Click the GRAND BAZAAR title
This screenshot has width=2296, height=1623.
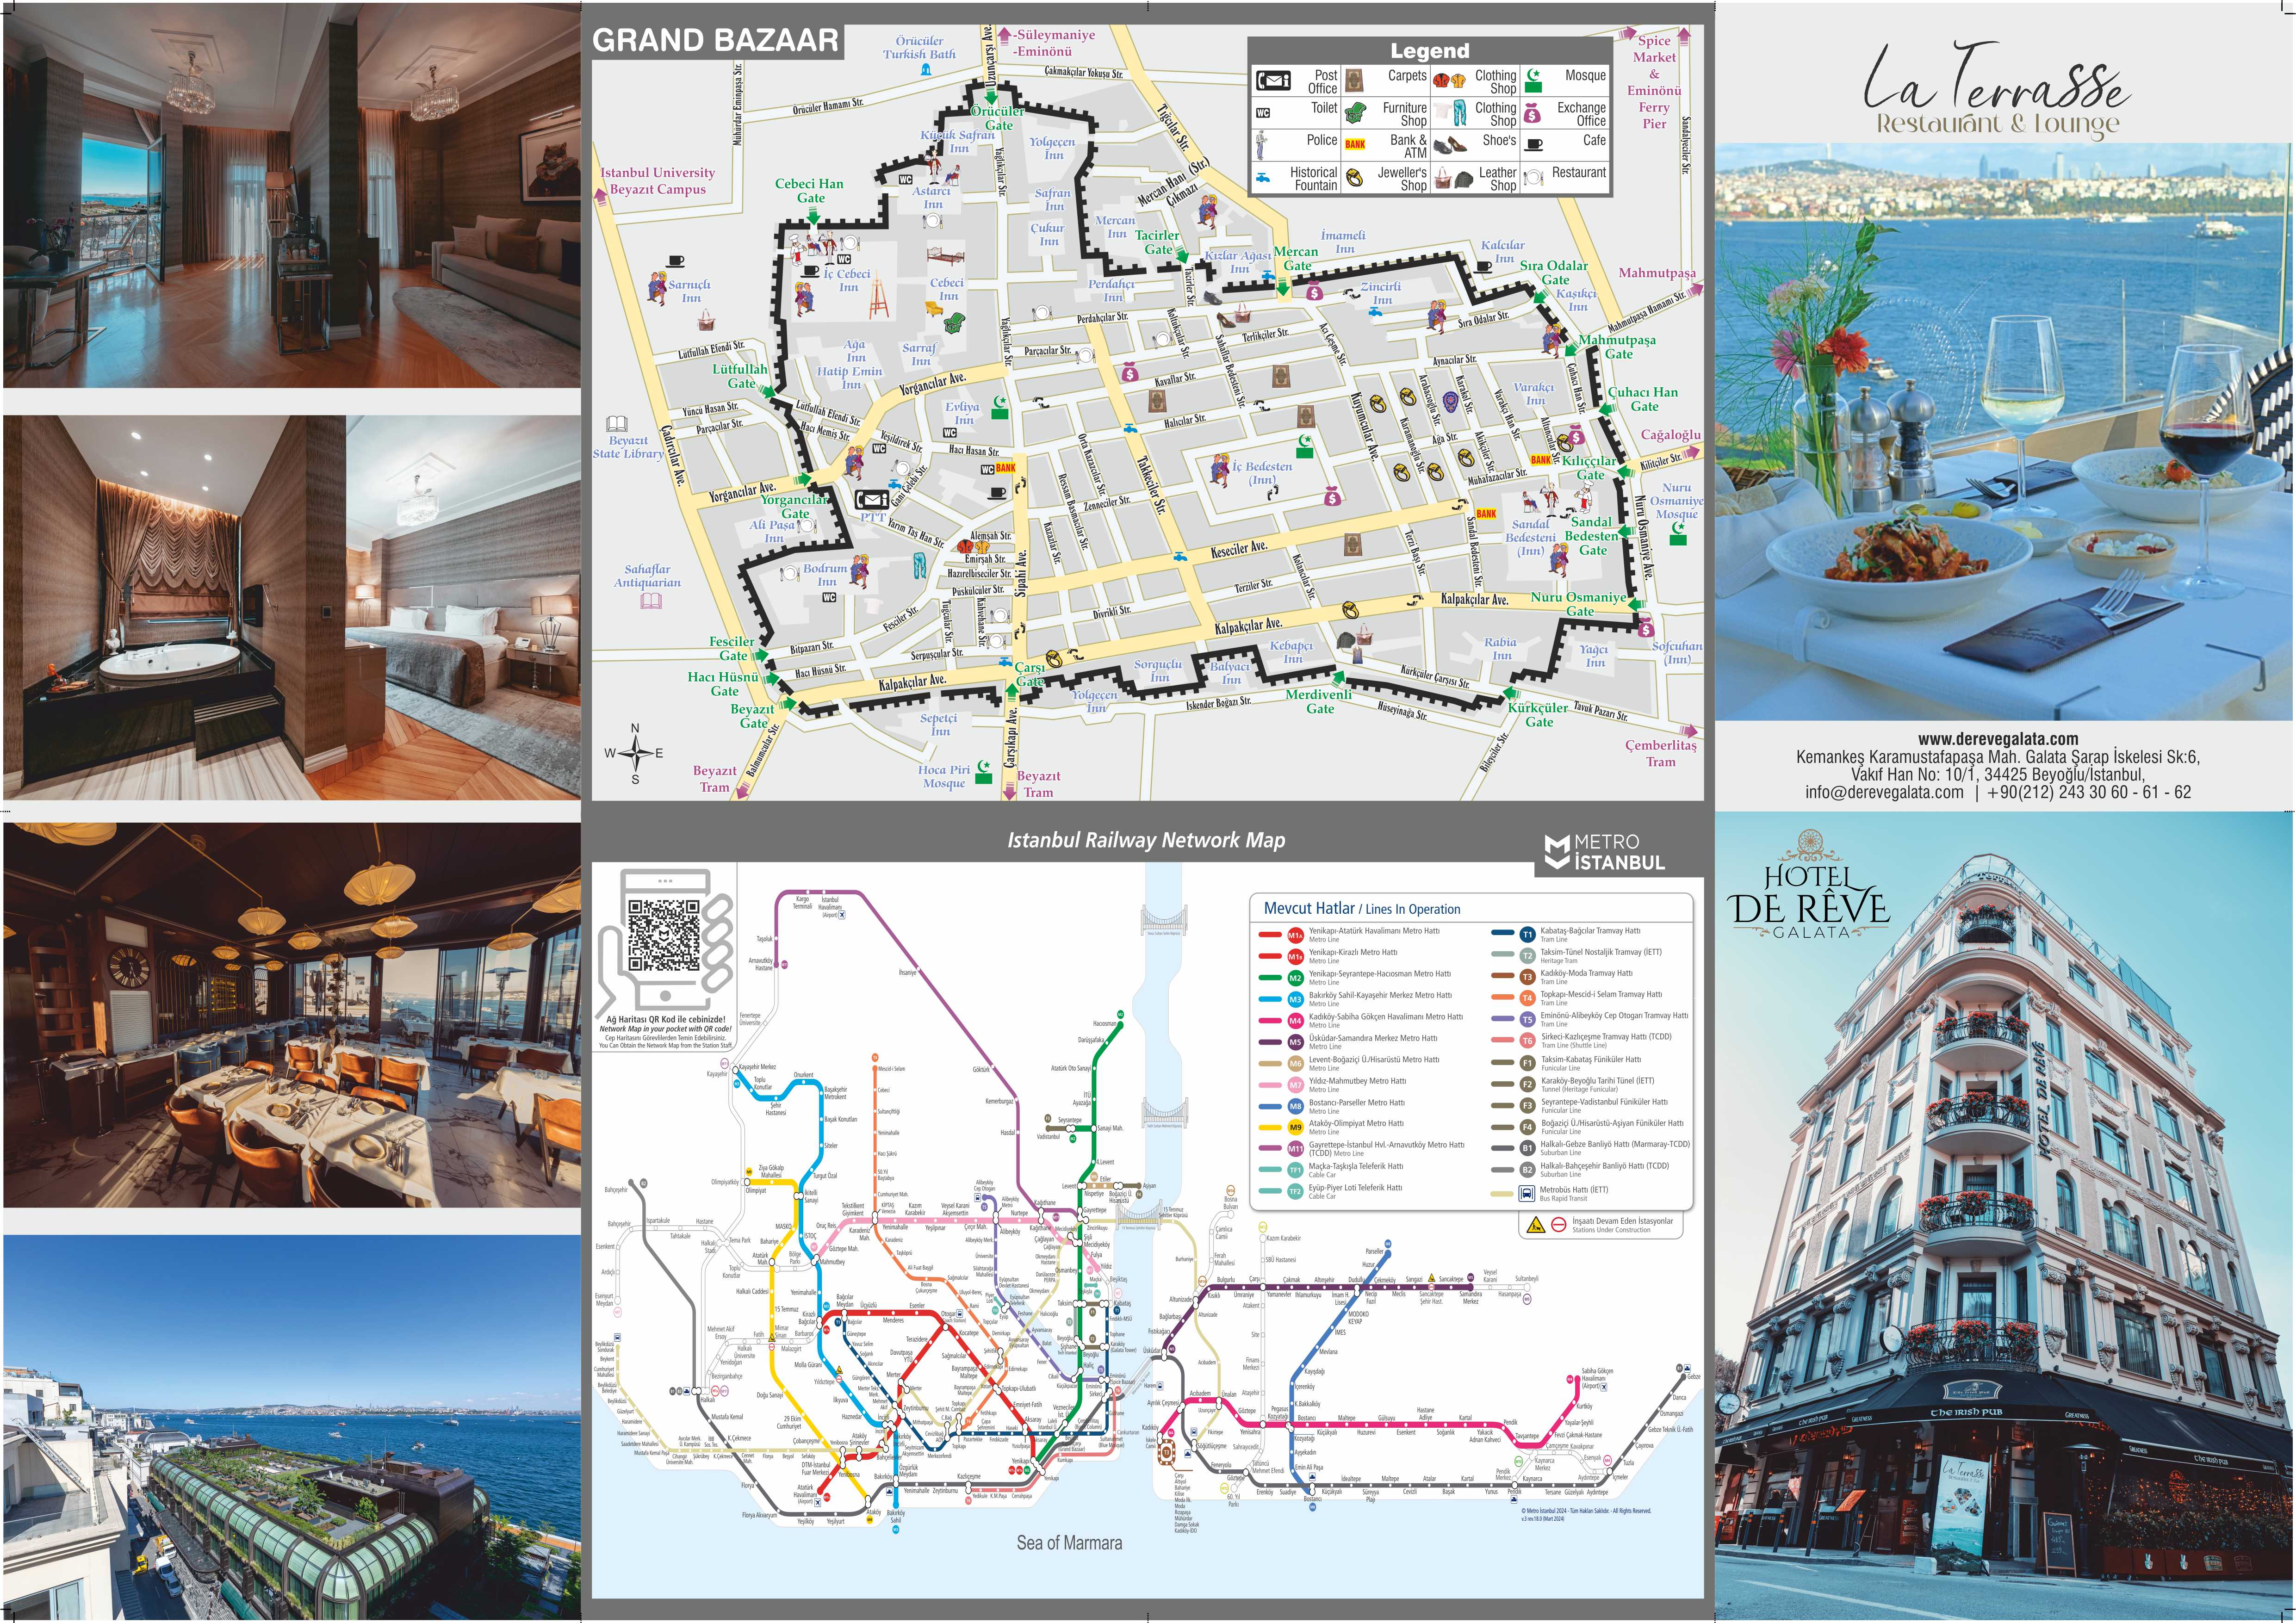coord(715,40)
